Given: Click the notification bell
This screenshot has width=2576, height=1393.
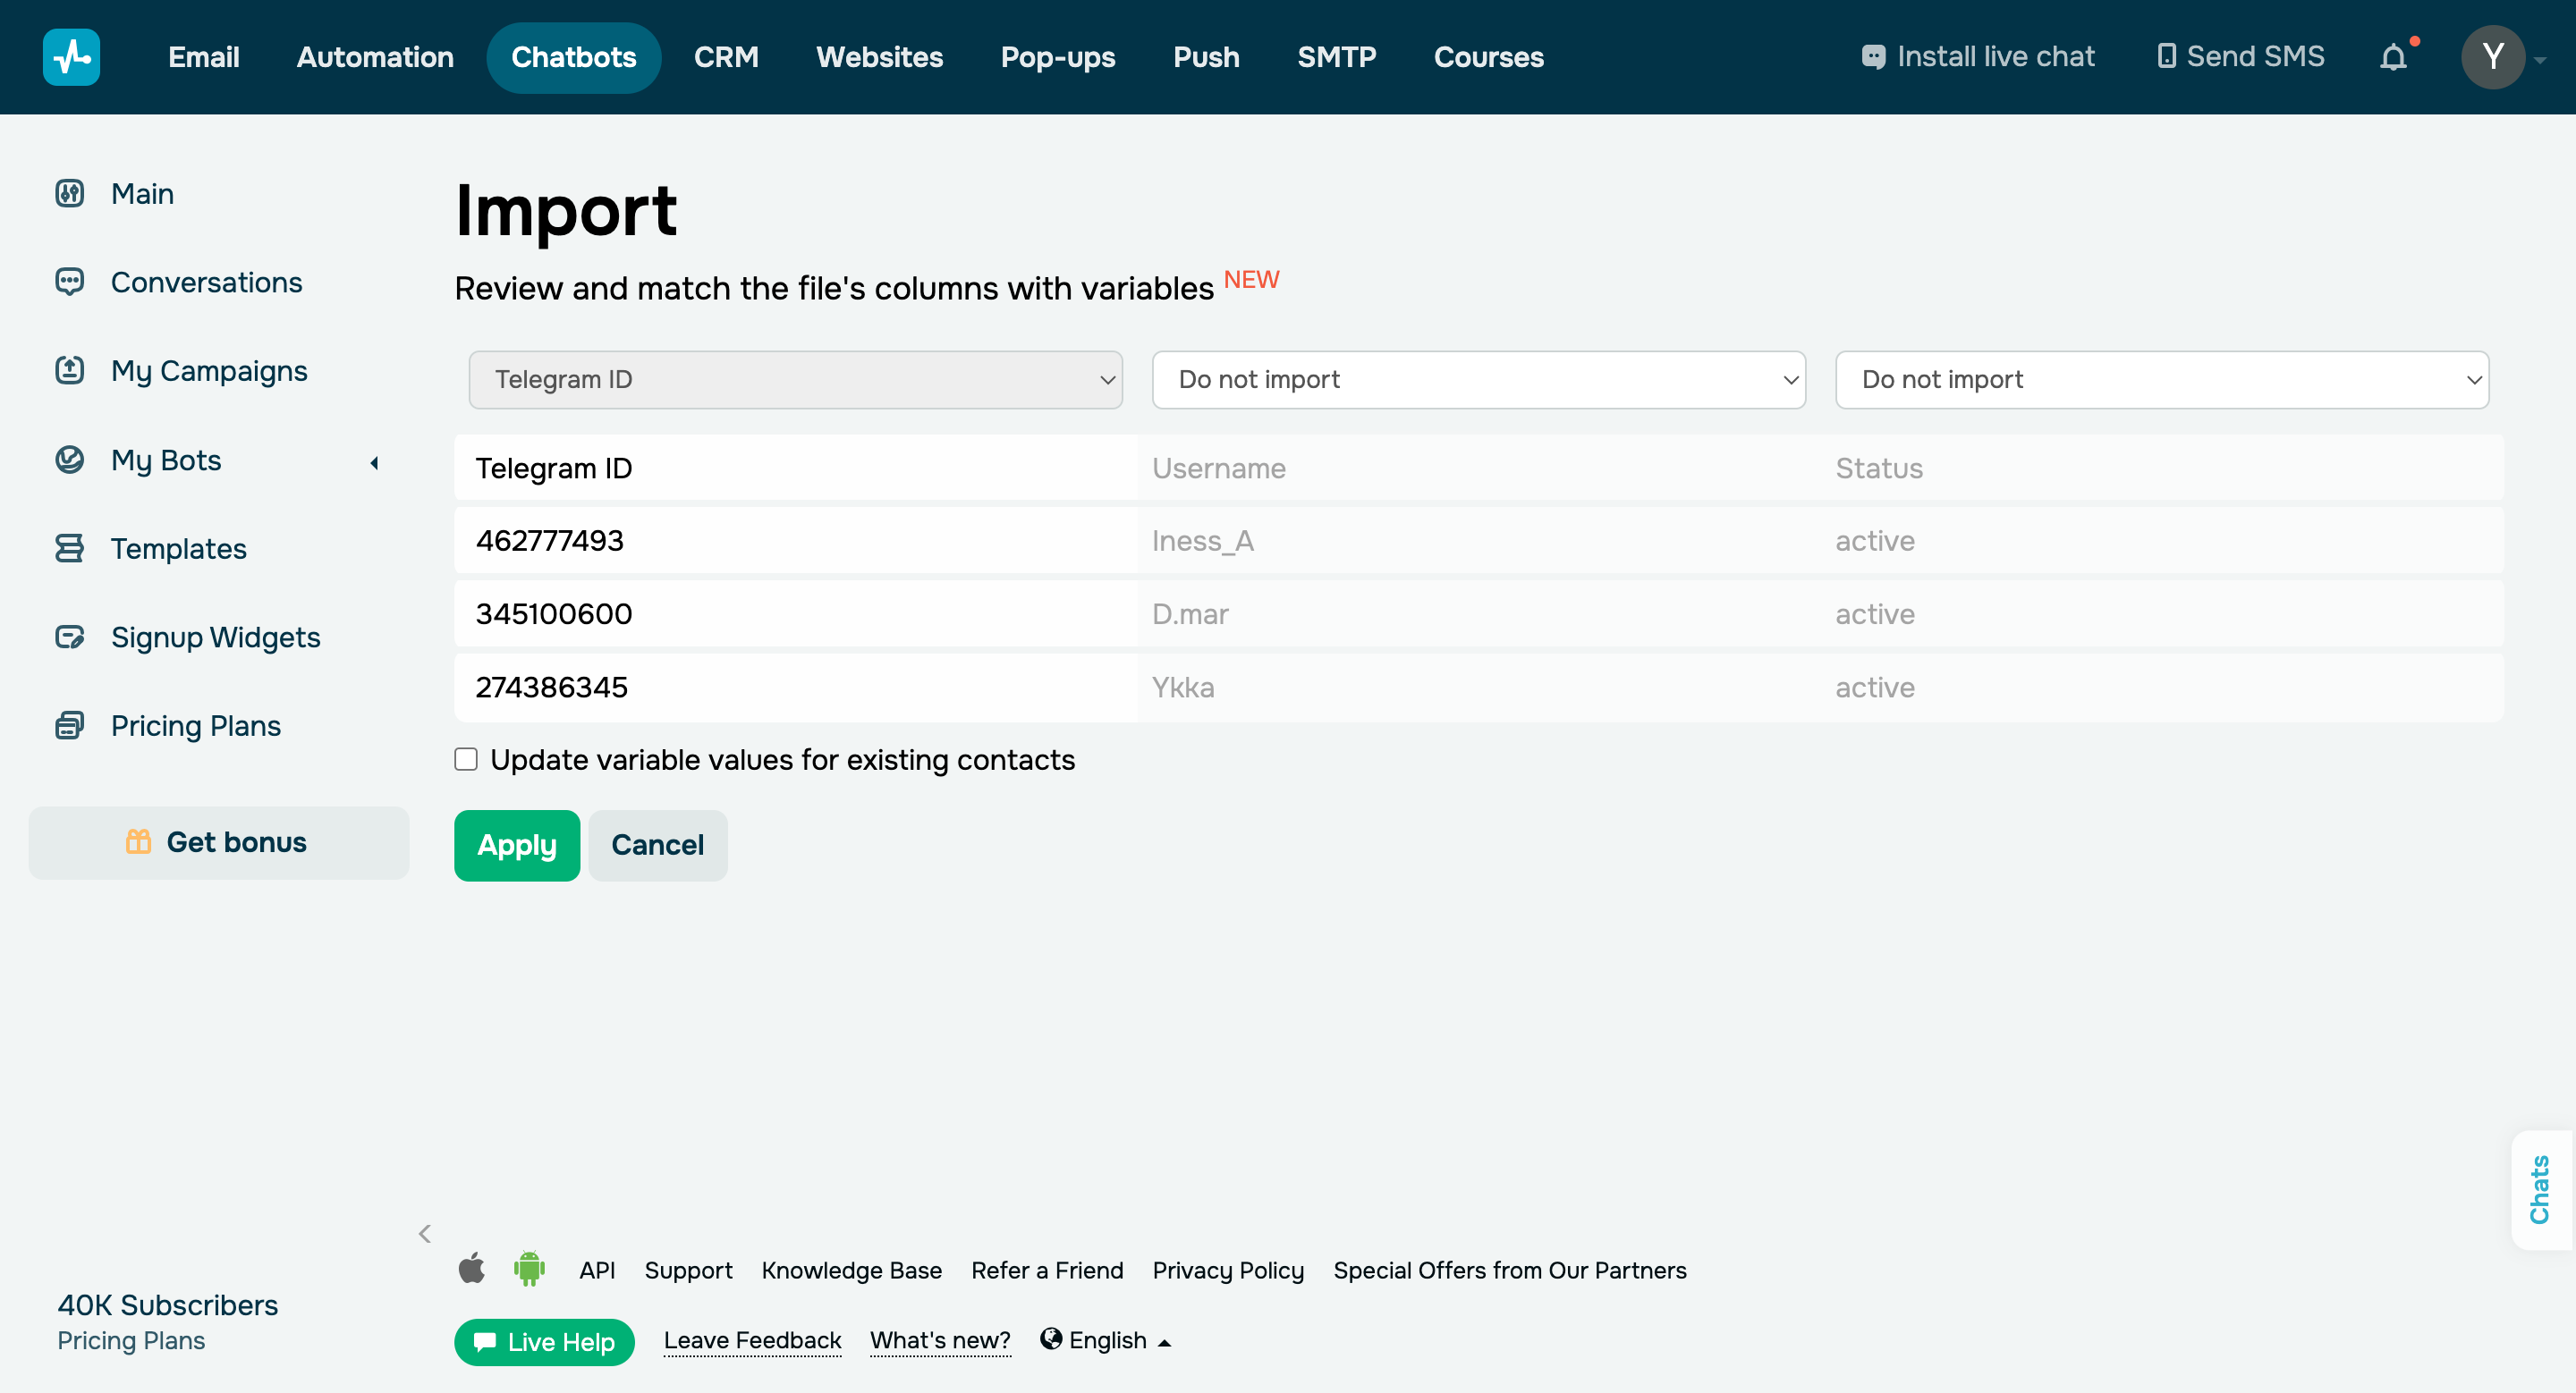Looking at the screenshot, I should 2394,57.
